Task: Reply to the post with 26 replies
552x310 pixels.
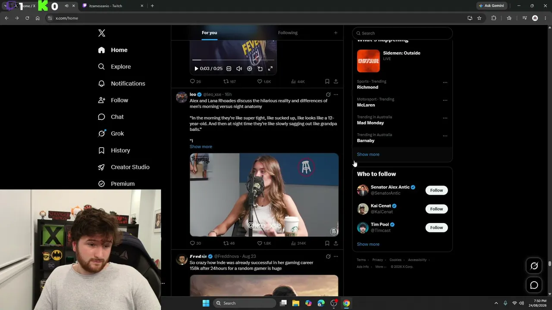Action: [x=195, y=81]
